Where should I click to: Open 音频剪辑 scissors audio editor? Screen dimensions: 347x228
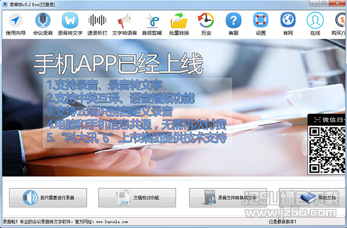coord(152,24)
